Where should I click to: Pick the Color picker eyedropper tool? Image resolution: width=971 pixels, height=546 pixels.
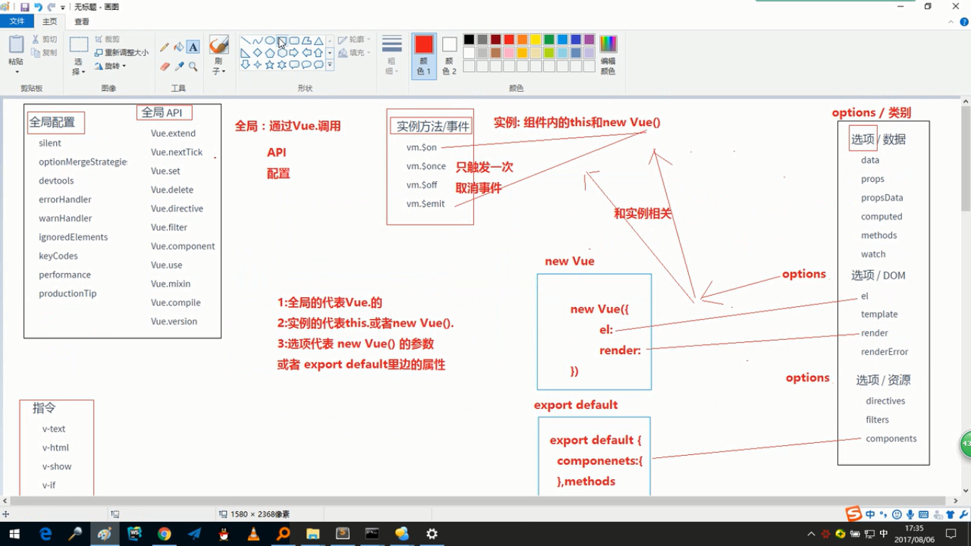tap(179, 66)
